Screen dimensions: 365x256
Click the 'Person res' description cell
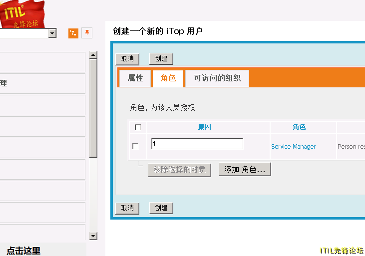tap(351, 147)
